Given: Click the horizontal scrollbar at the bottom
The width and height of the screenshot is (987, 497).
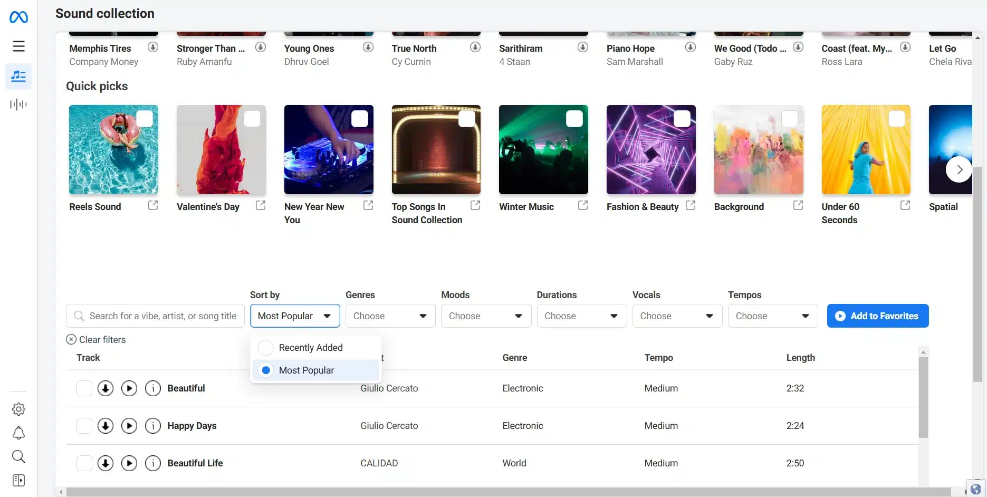Looking at the screenshot, I should click(x=509, y=492).
